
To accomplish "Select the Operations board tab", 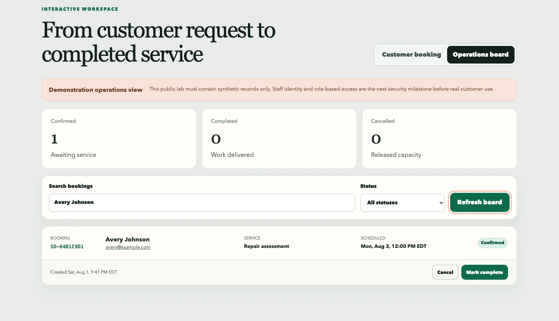I will (x=480, y=55).
